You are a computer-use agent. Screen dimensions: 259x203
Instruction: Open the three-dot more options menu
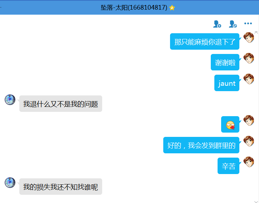[x=248, y=24]
